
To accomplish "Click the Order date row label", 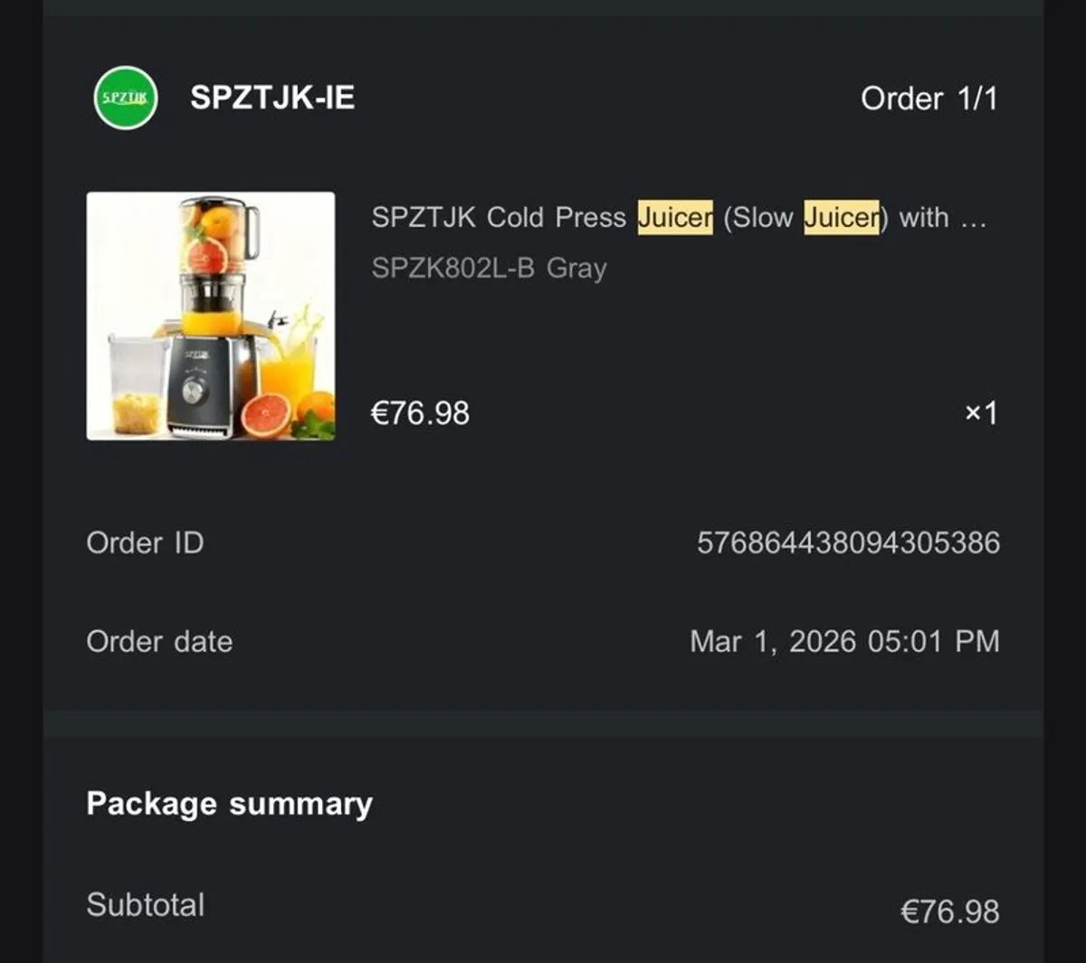I will [158, 641].
